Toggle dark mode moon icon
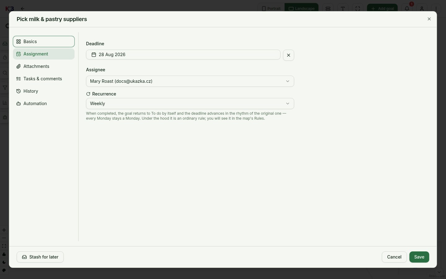 [x=4, y=262]
